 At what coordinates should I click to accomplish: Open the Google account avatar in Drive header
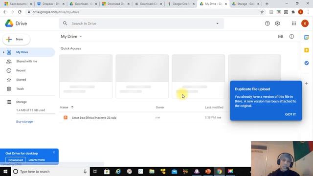tap(305, 23)
